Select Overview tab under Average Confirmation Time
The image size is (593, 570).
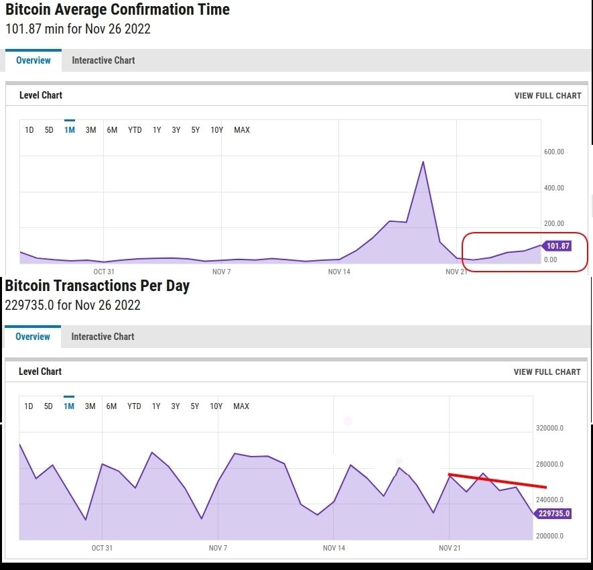[x=34, y=60]
